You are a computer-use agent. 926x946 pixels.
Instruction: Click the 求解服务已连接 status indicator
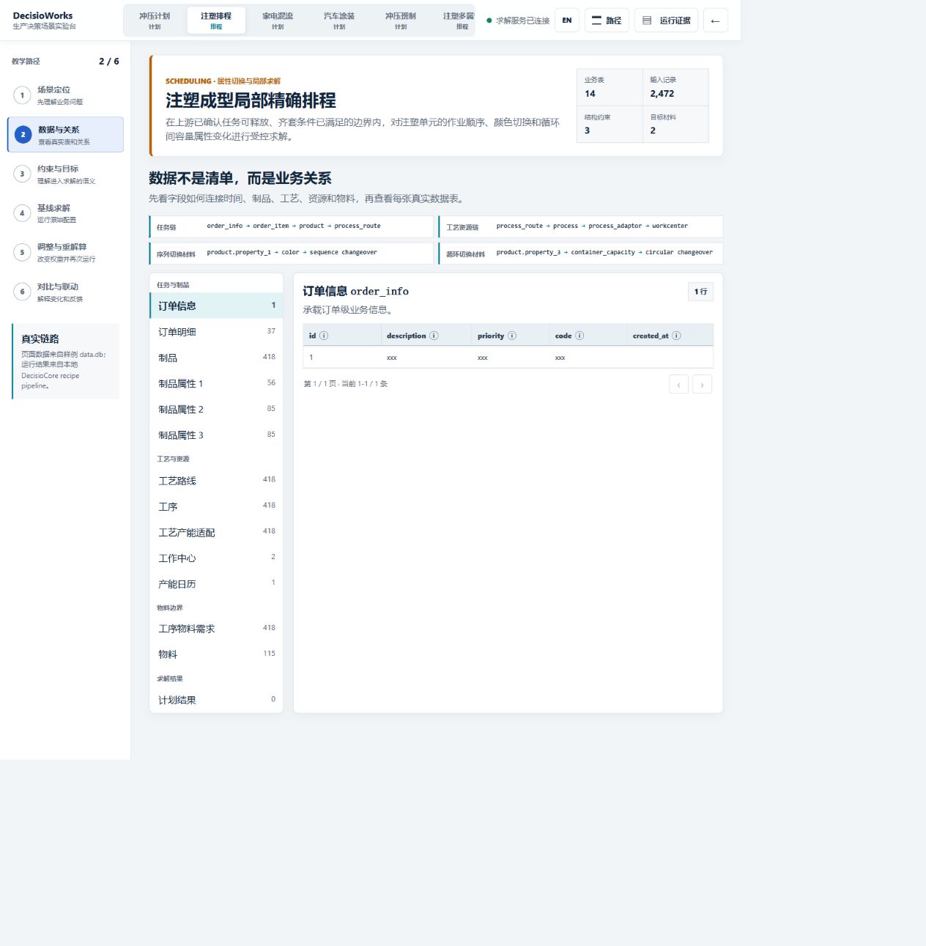click(x=518, y=21)
